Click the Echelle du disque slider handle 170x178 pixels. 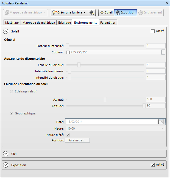tap(79, 65)
